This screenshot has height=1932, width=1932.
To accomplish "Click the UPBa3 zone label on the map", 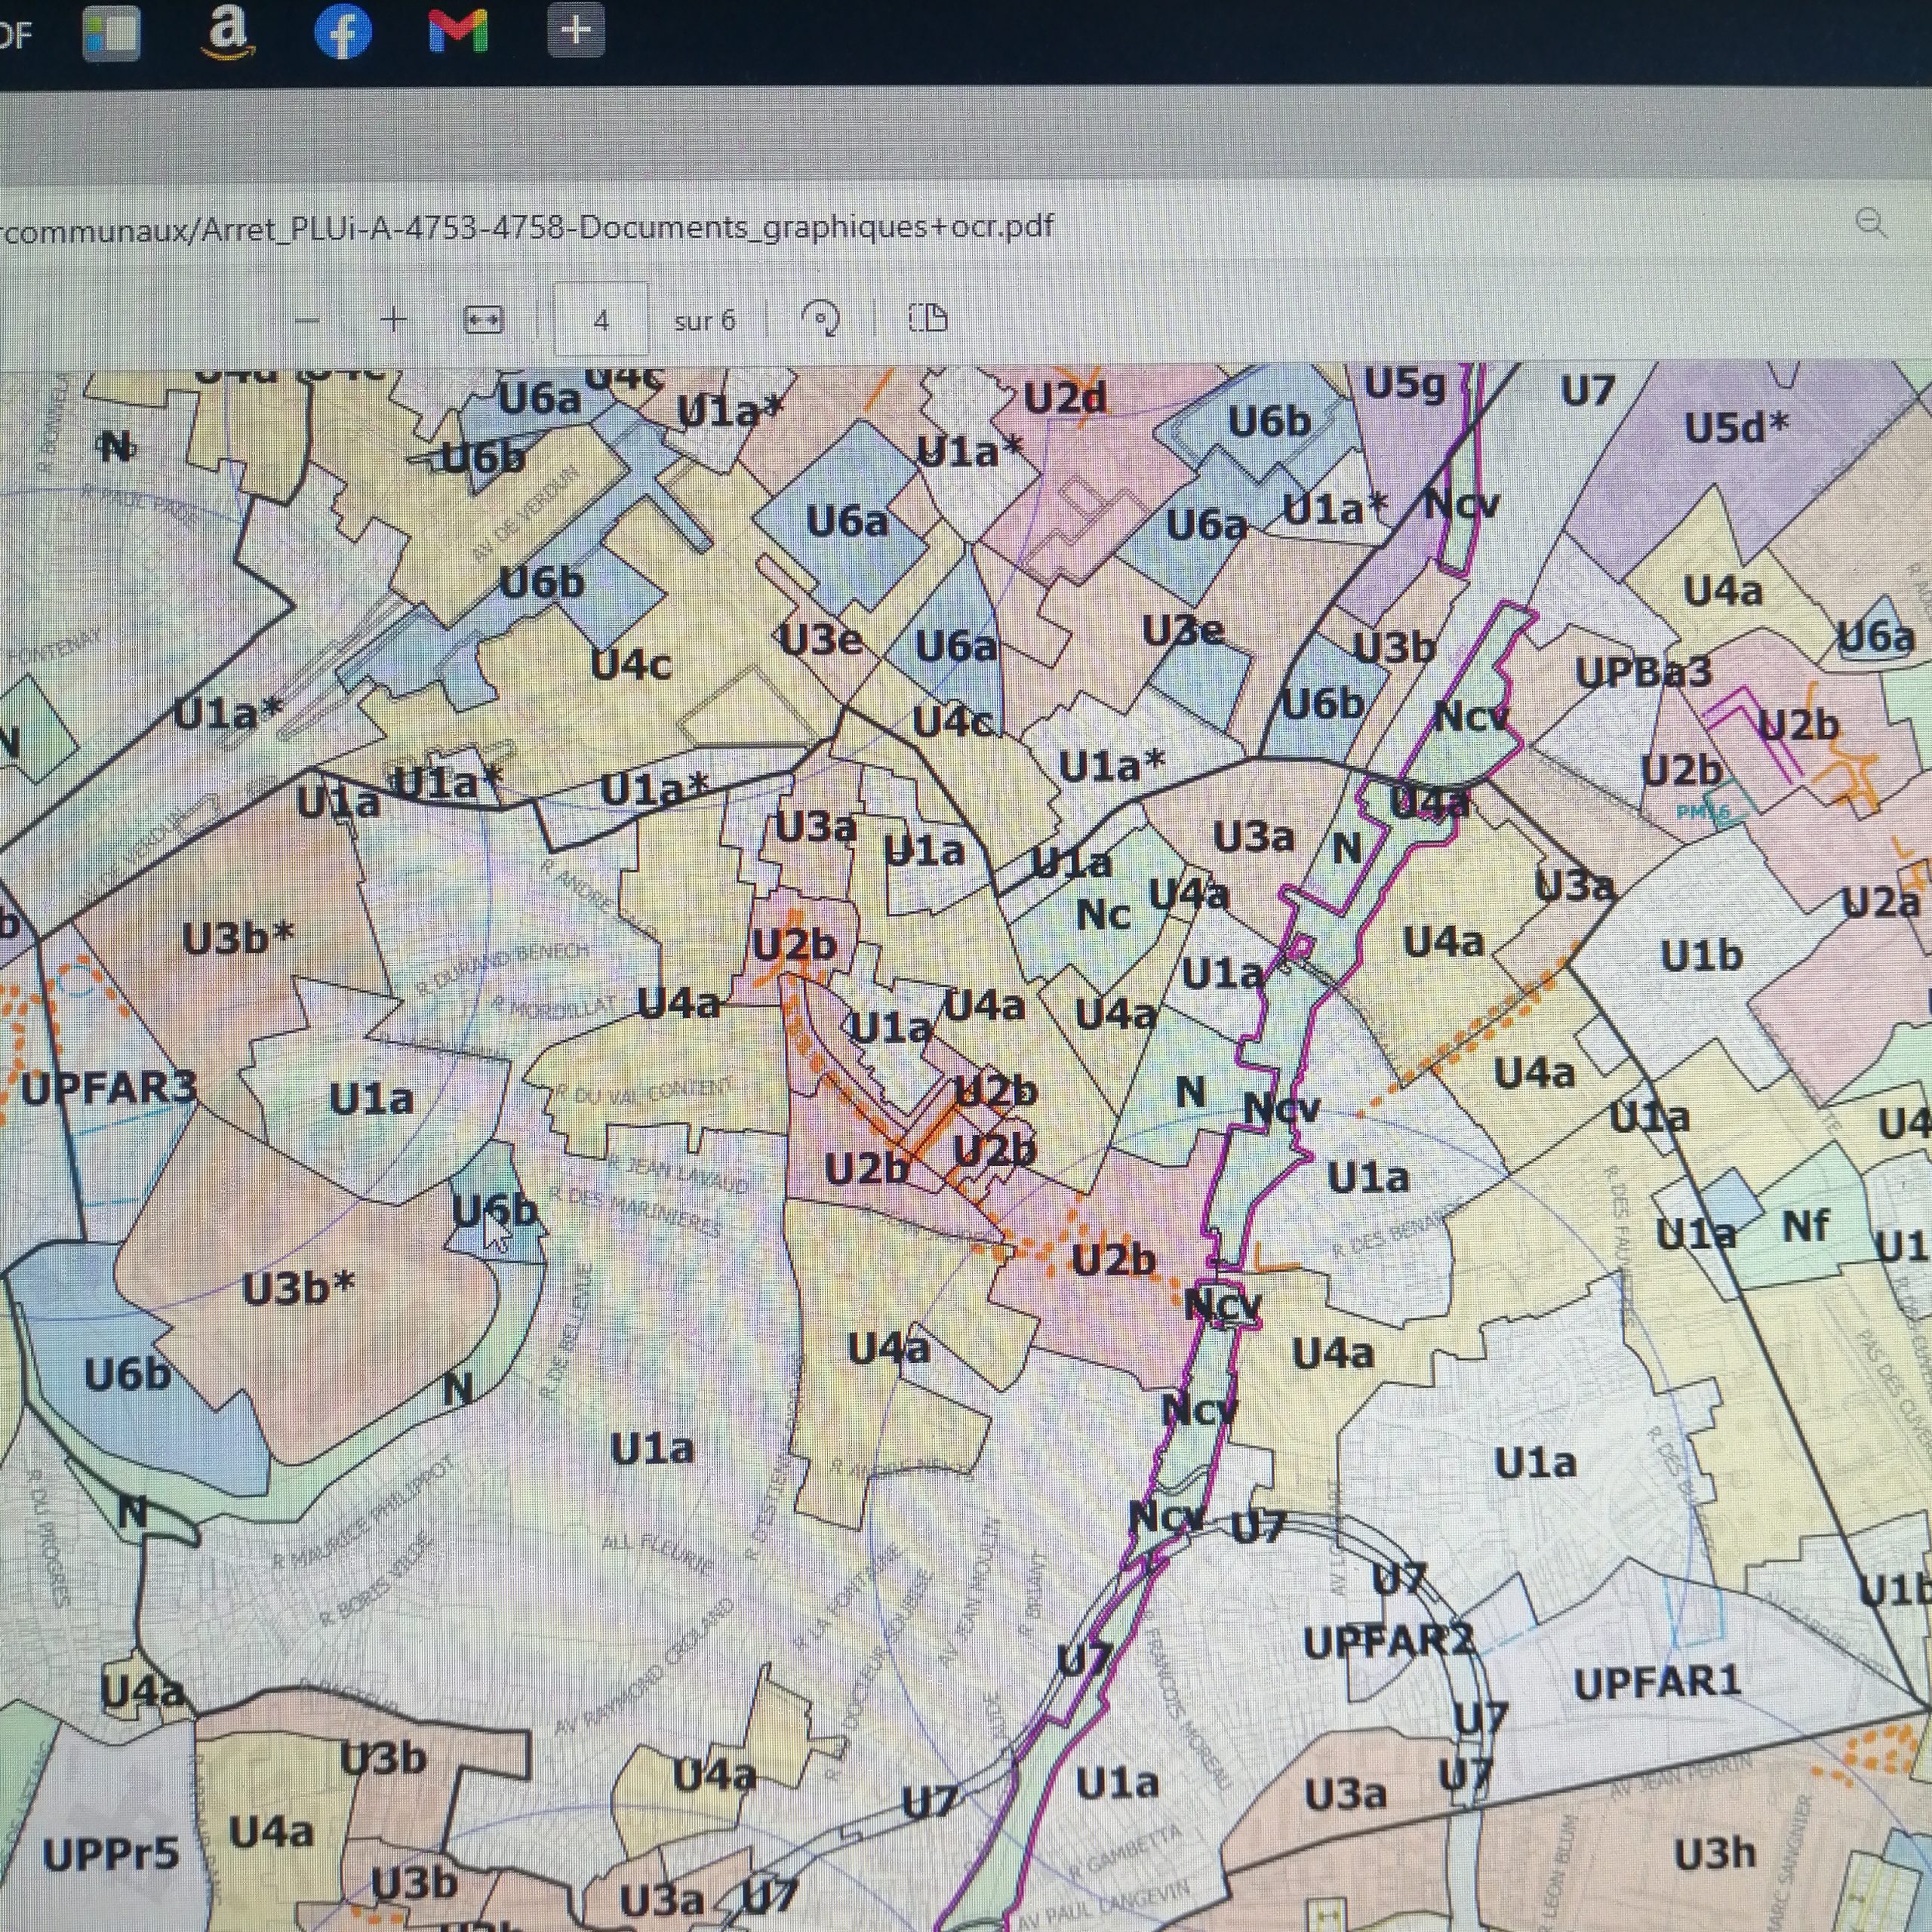I will coord(1644,672).
